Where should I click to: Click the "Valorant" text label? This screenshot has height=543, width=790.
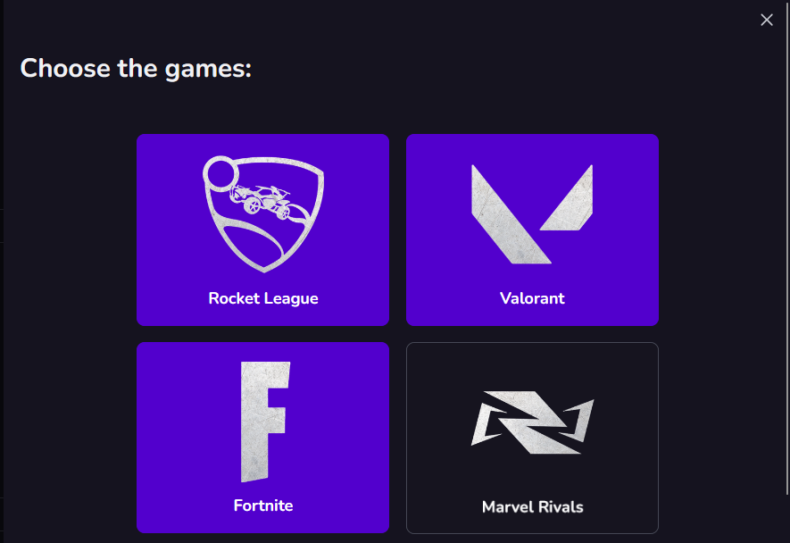[532, 298]
